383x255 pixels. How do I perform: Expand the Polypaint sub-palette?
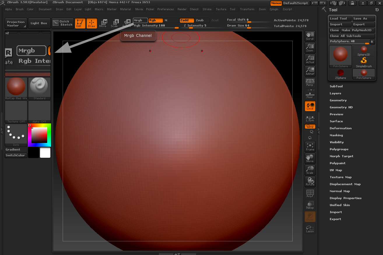click(x=338, y=163)
